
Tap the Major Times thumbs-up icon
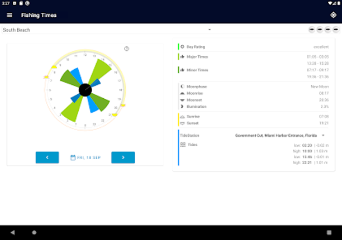click(x=183, y=56)
